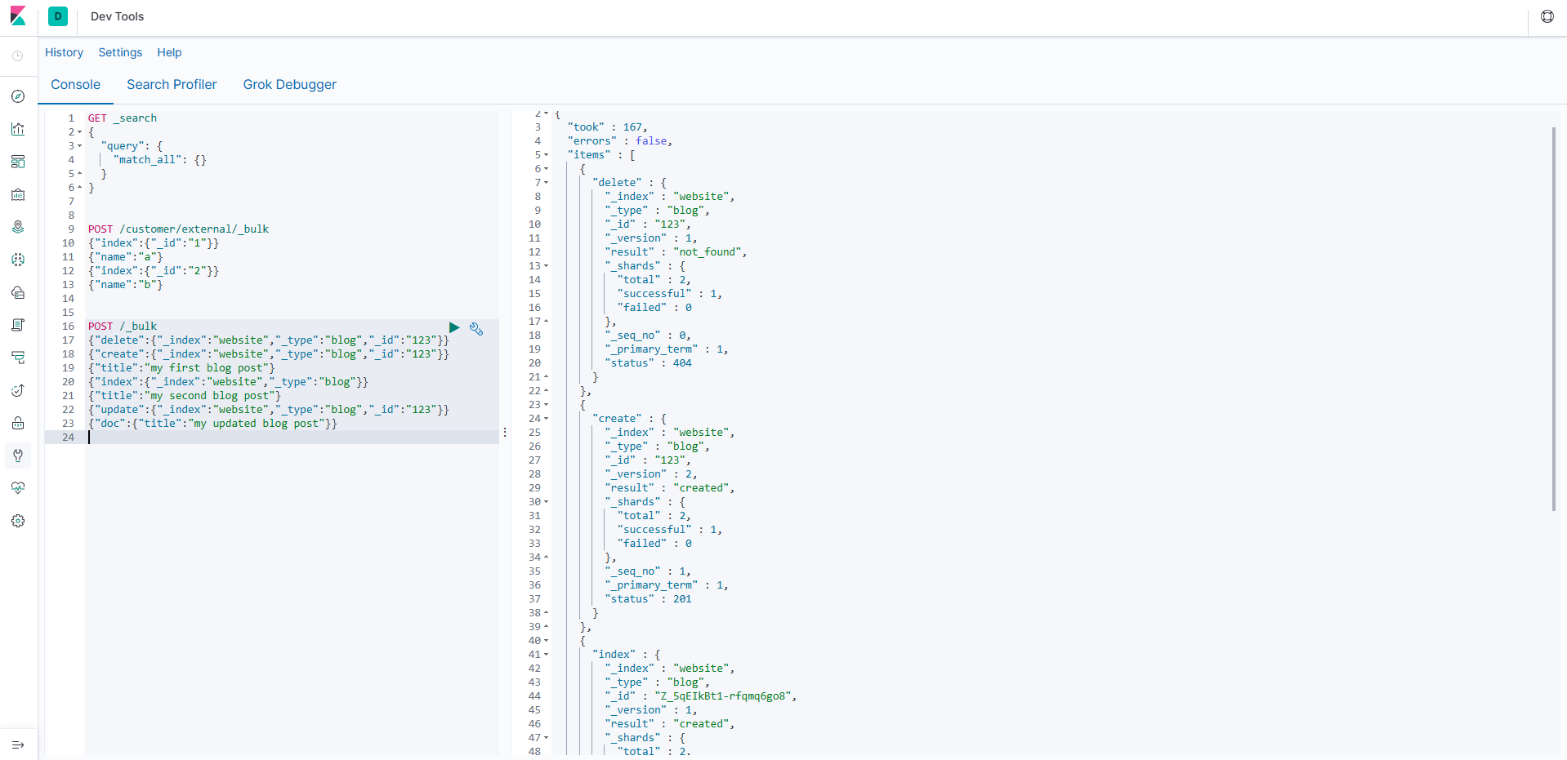Collapse the "delete" block on output line 7

coord(547,183)
